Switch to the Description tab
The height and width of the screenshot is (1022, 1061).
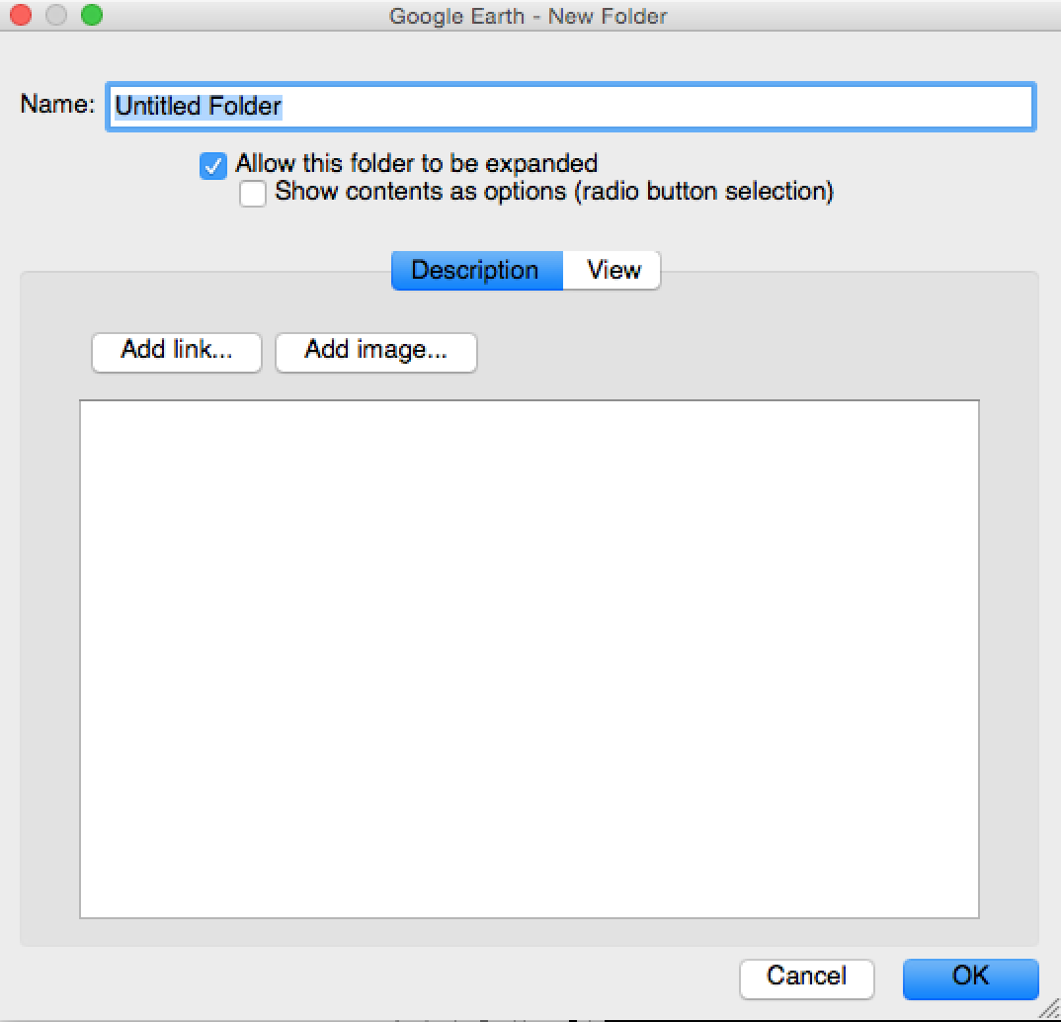click(x=476, y=271)
